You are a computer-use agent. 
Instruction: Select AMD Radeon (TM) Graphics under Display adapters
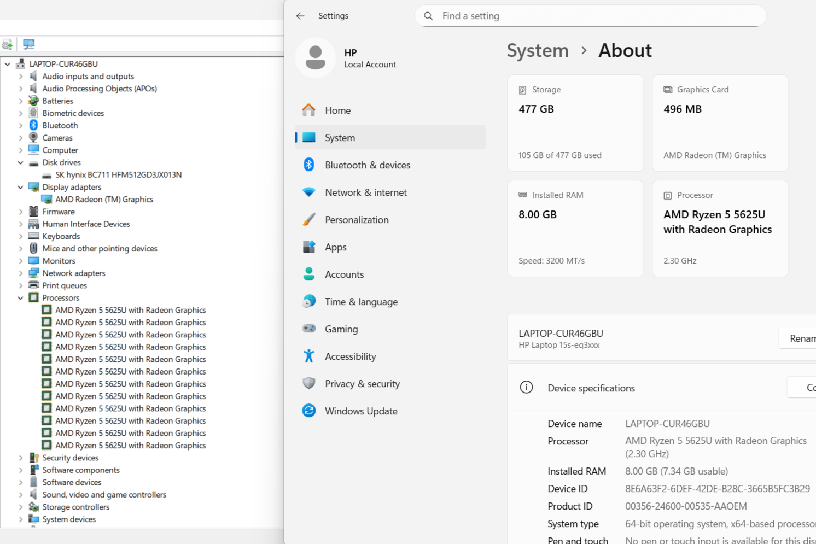[104, 200]
